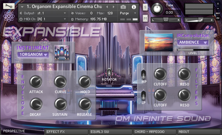Image resolution: width=222 pixels, height=135 pixels.
Task: Open the 1ORGANOM instrument dropdown
Action: pos(33,54)
